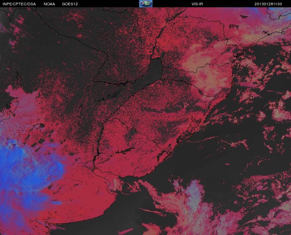Click the long narrow reservoir outline in Uruguay
This screenshot has height=235, width=291.
click(x=125, y=150)
